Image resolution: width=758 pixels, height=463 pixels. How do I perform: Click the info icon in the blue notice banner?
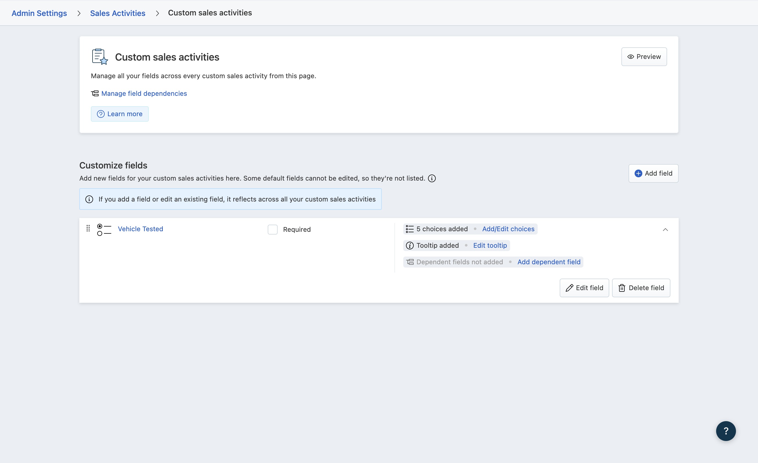(89, 199)
